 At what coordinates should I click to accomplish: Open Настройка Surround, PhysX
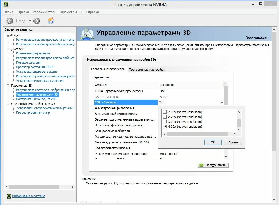(35, 99)
